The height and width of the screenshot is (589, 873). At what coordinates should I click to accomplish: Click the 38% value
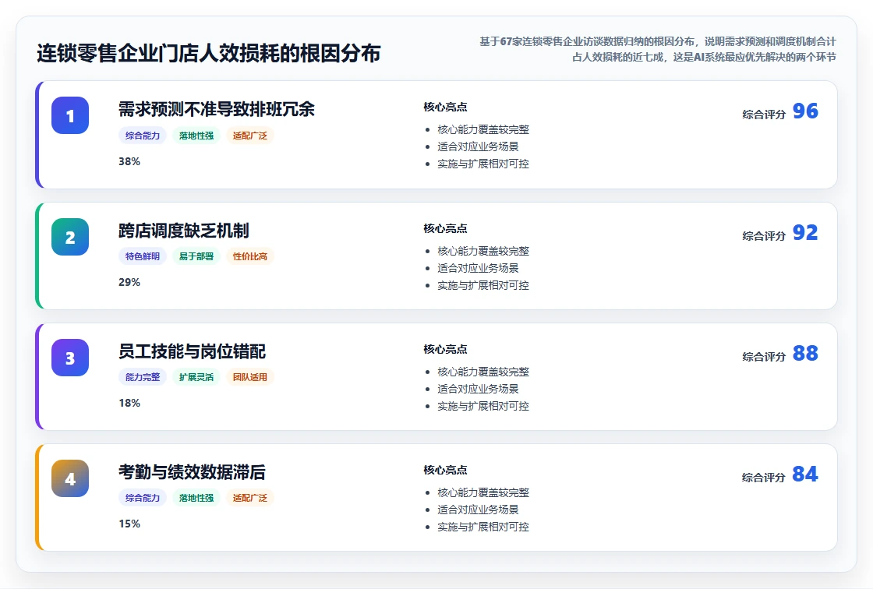129,161
